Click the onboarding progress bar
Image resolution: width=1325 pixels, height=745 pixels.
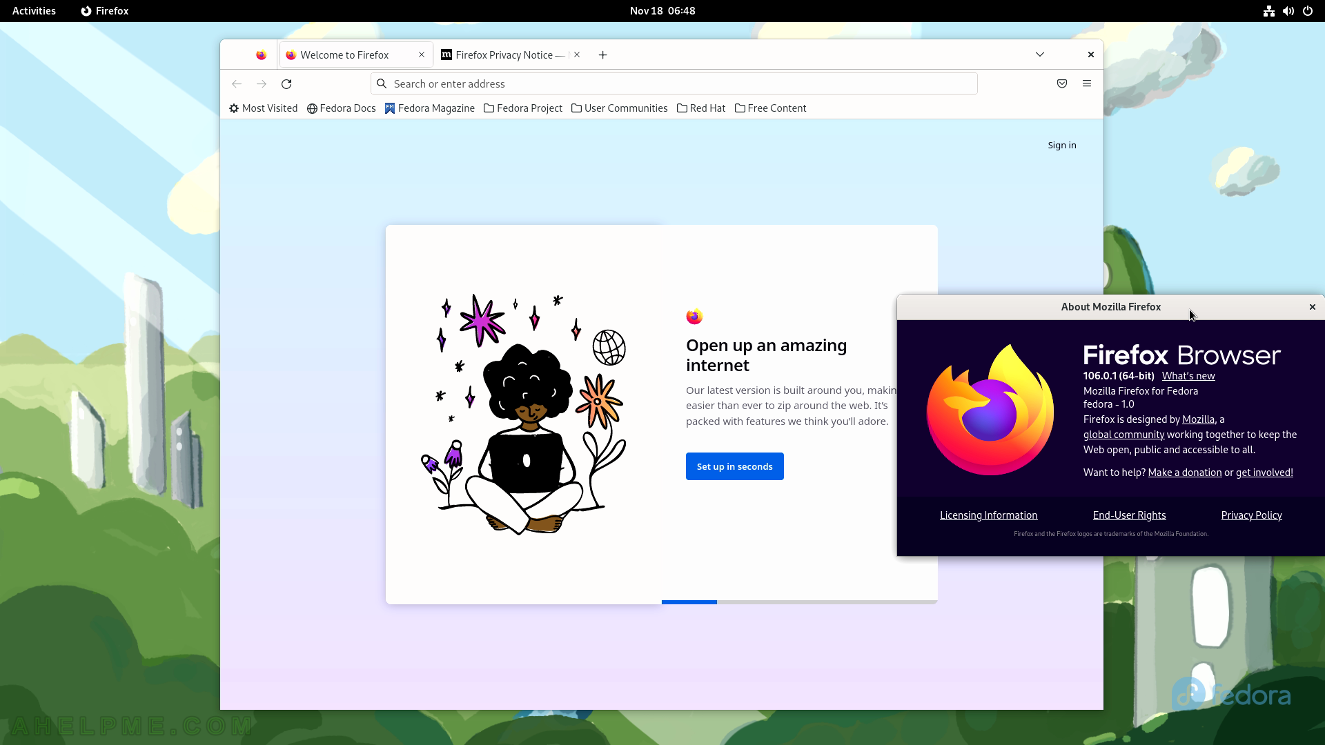pyautogui.click(x=799, y=602)
